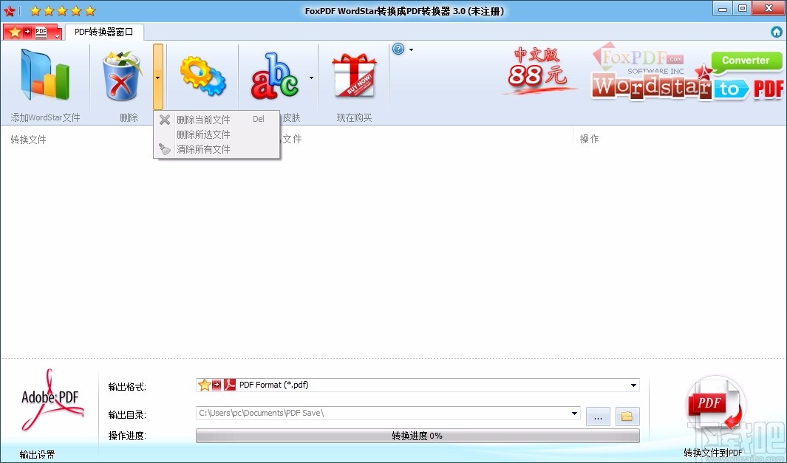The image size is (787, 463).
Task: Open the blue help question-mark icon
Action: coord(398,49)
